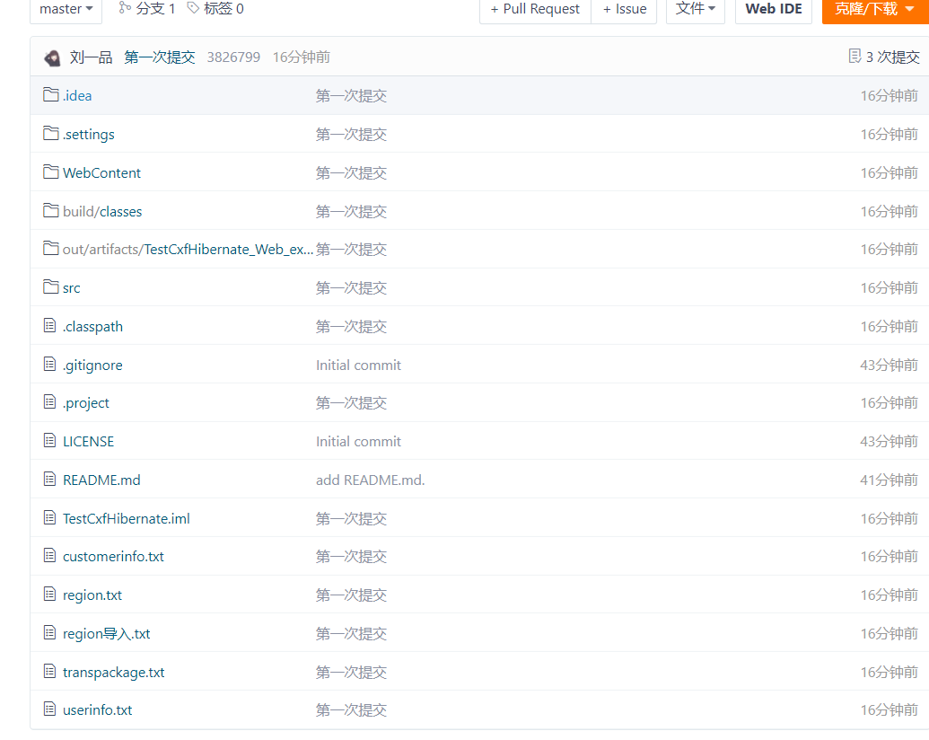Click the + Issue button

(x=625, y=9)
